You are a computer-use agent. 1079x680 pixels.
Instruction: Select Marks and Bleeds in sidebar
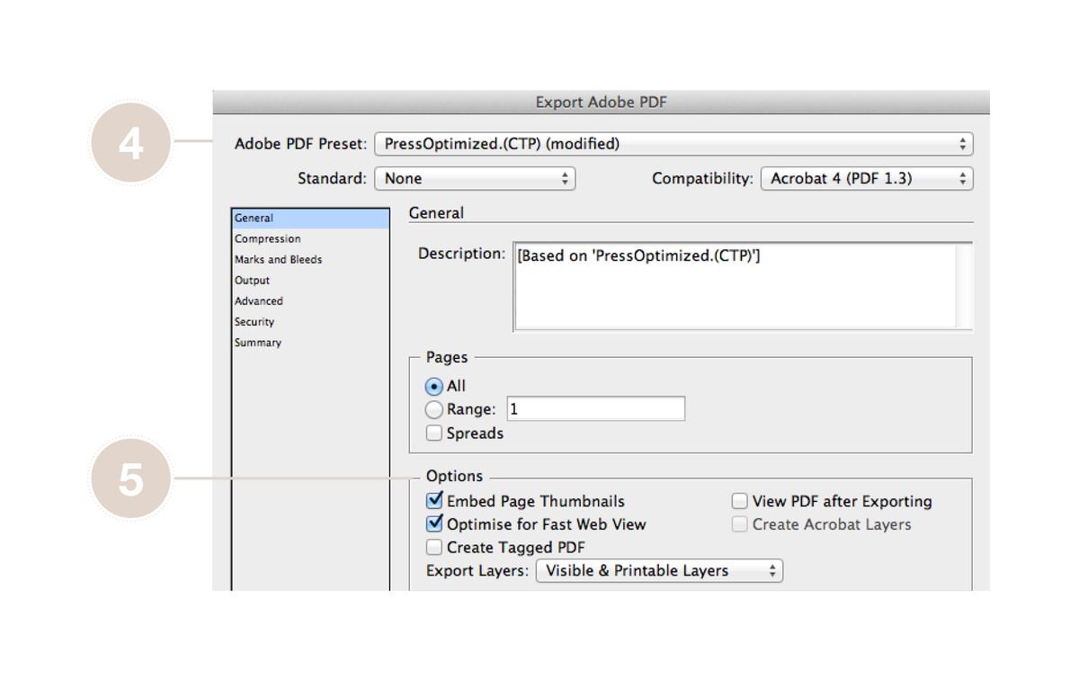(x=310, y=260)
